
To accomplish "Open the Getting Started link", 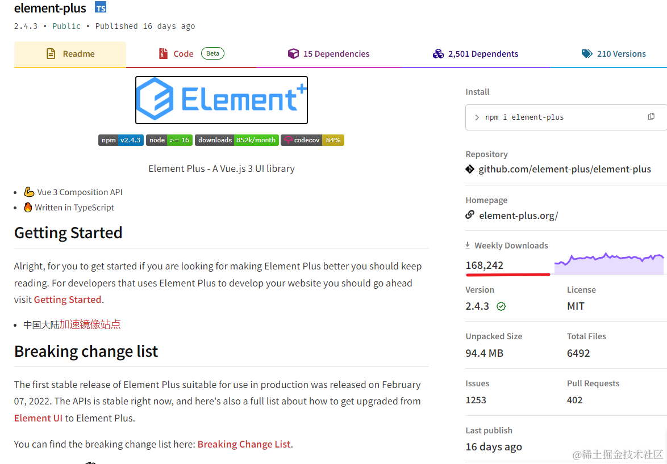I will coord(67,299).
